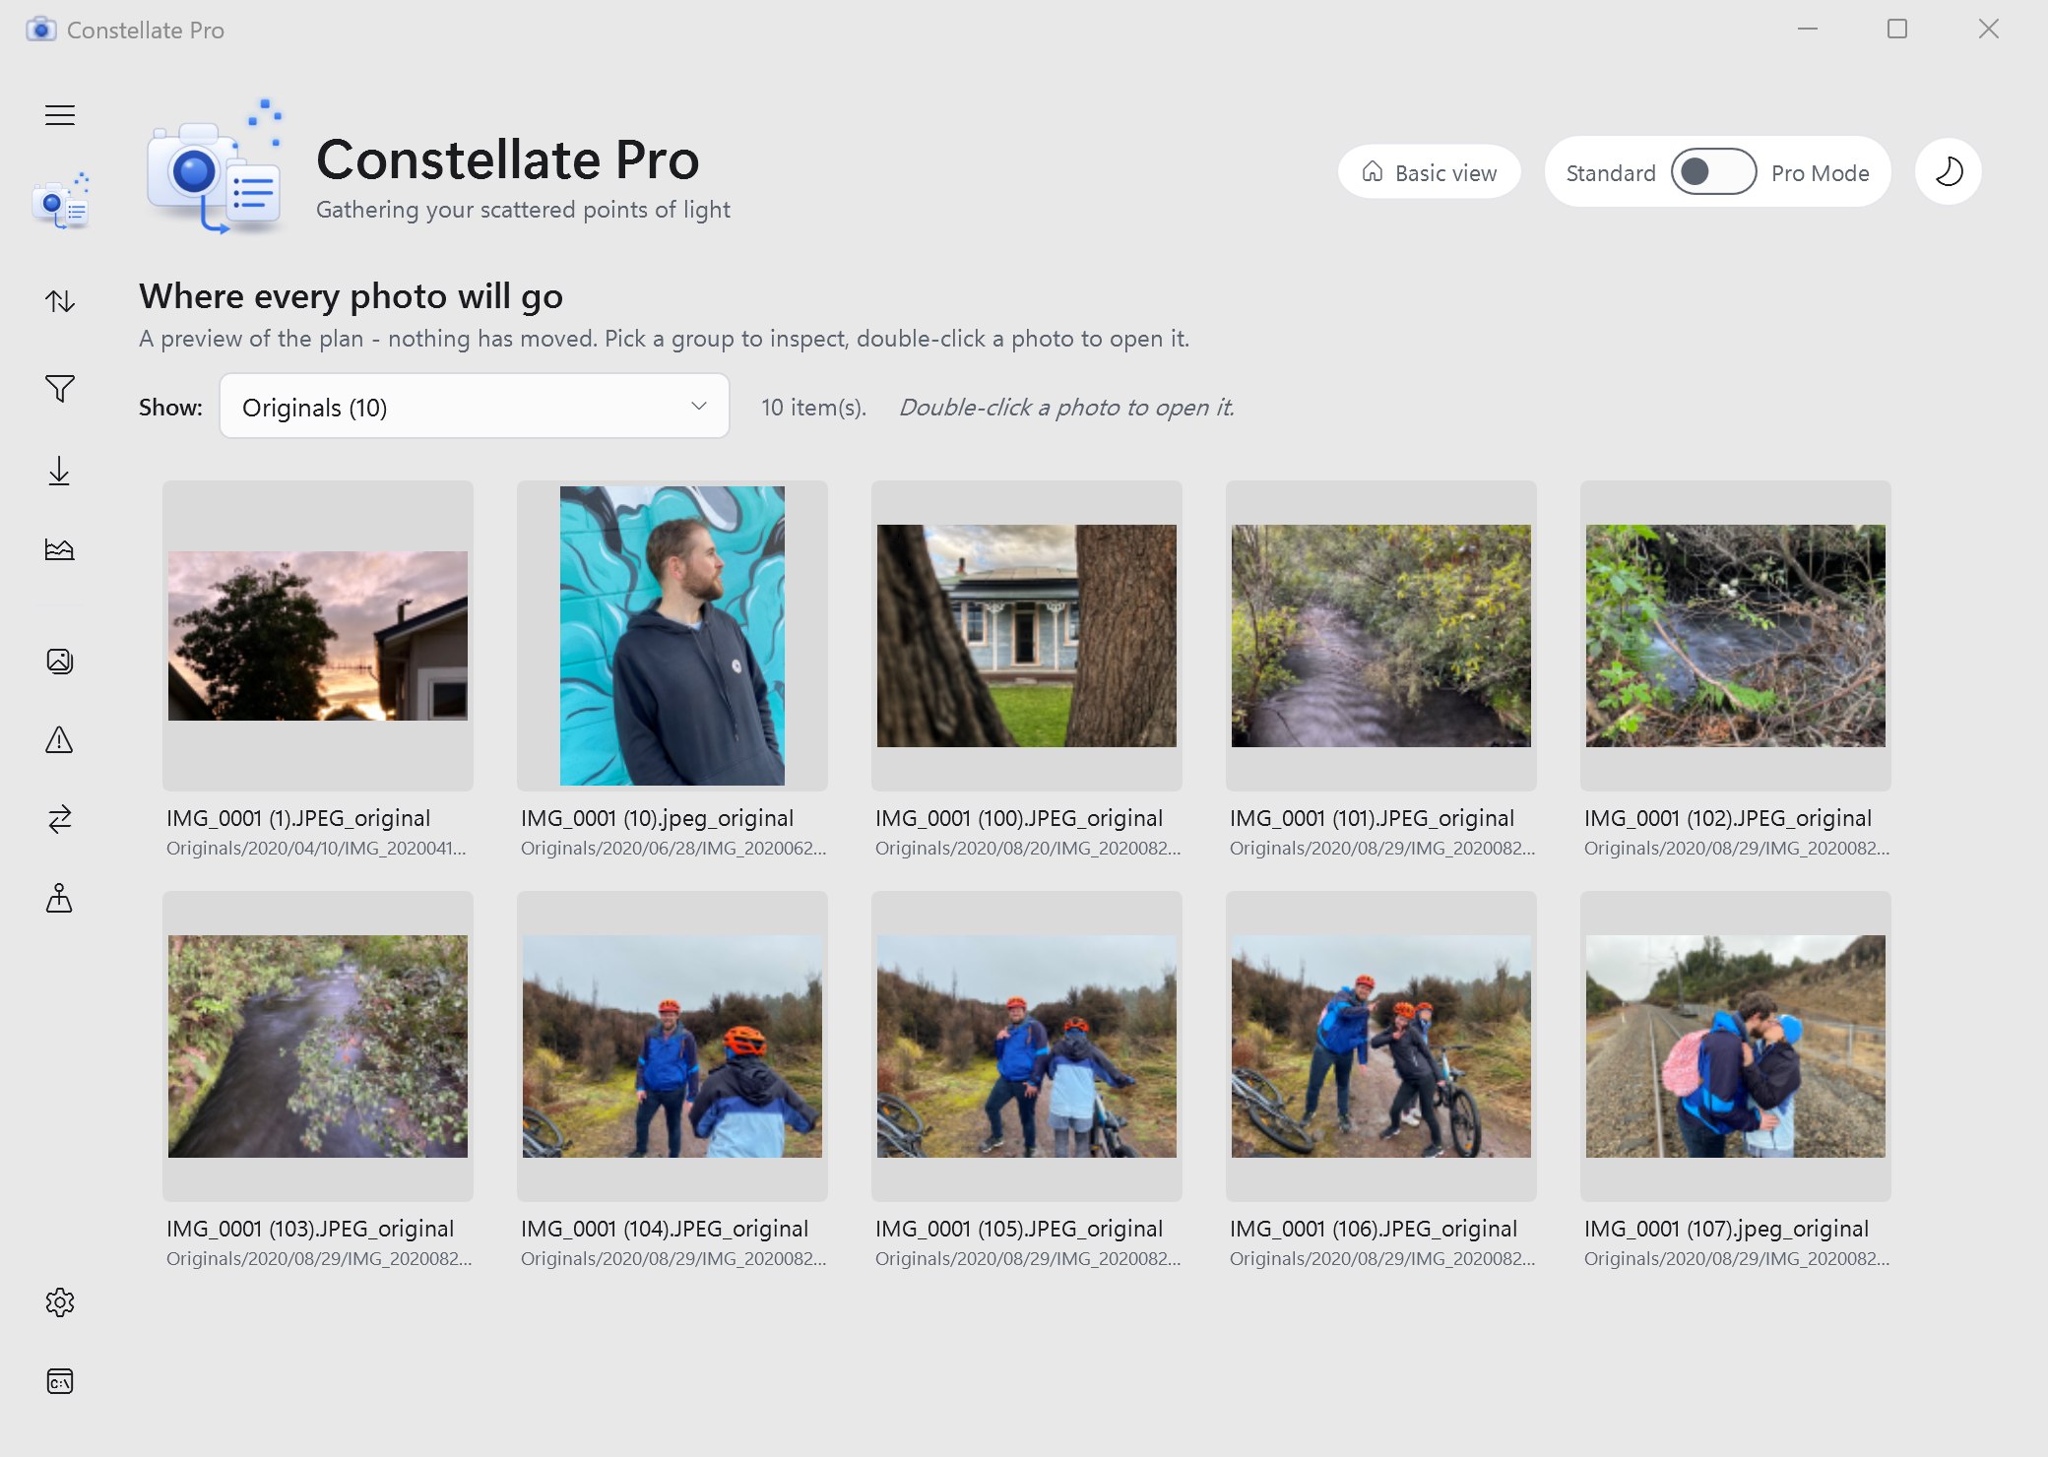Viewport: 2048px width, 1457px height.
Task: Open the warning triangle sidebar item
Action: click(60, 739)
